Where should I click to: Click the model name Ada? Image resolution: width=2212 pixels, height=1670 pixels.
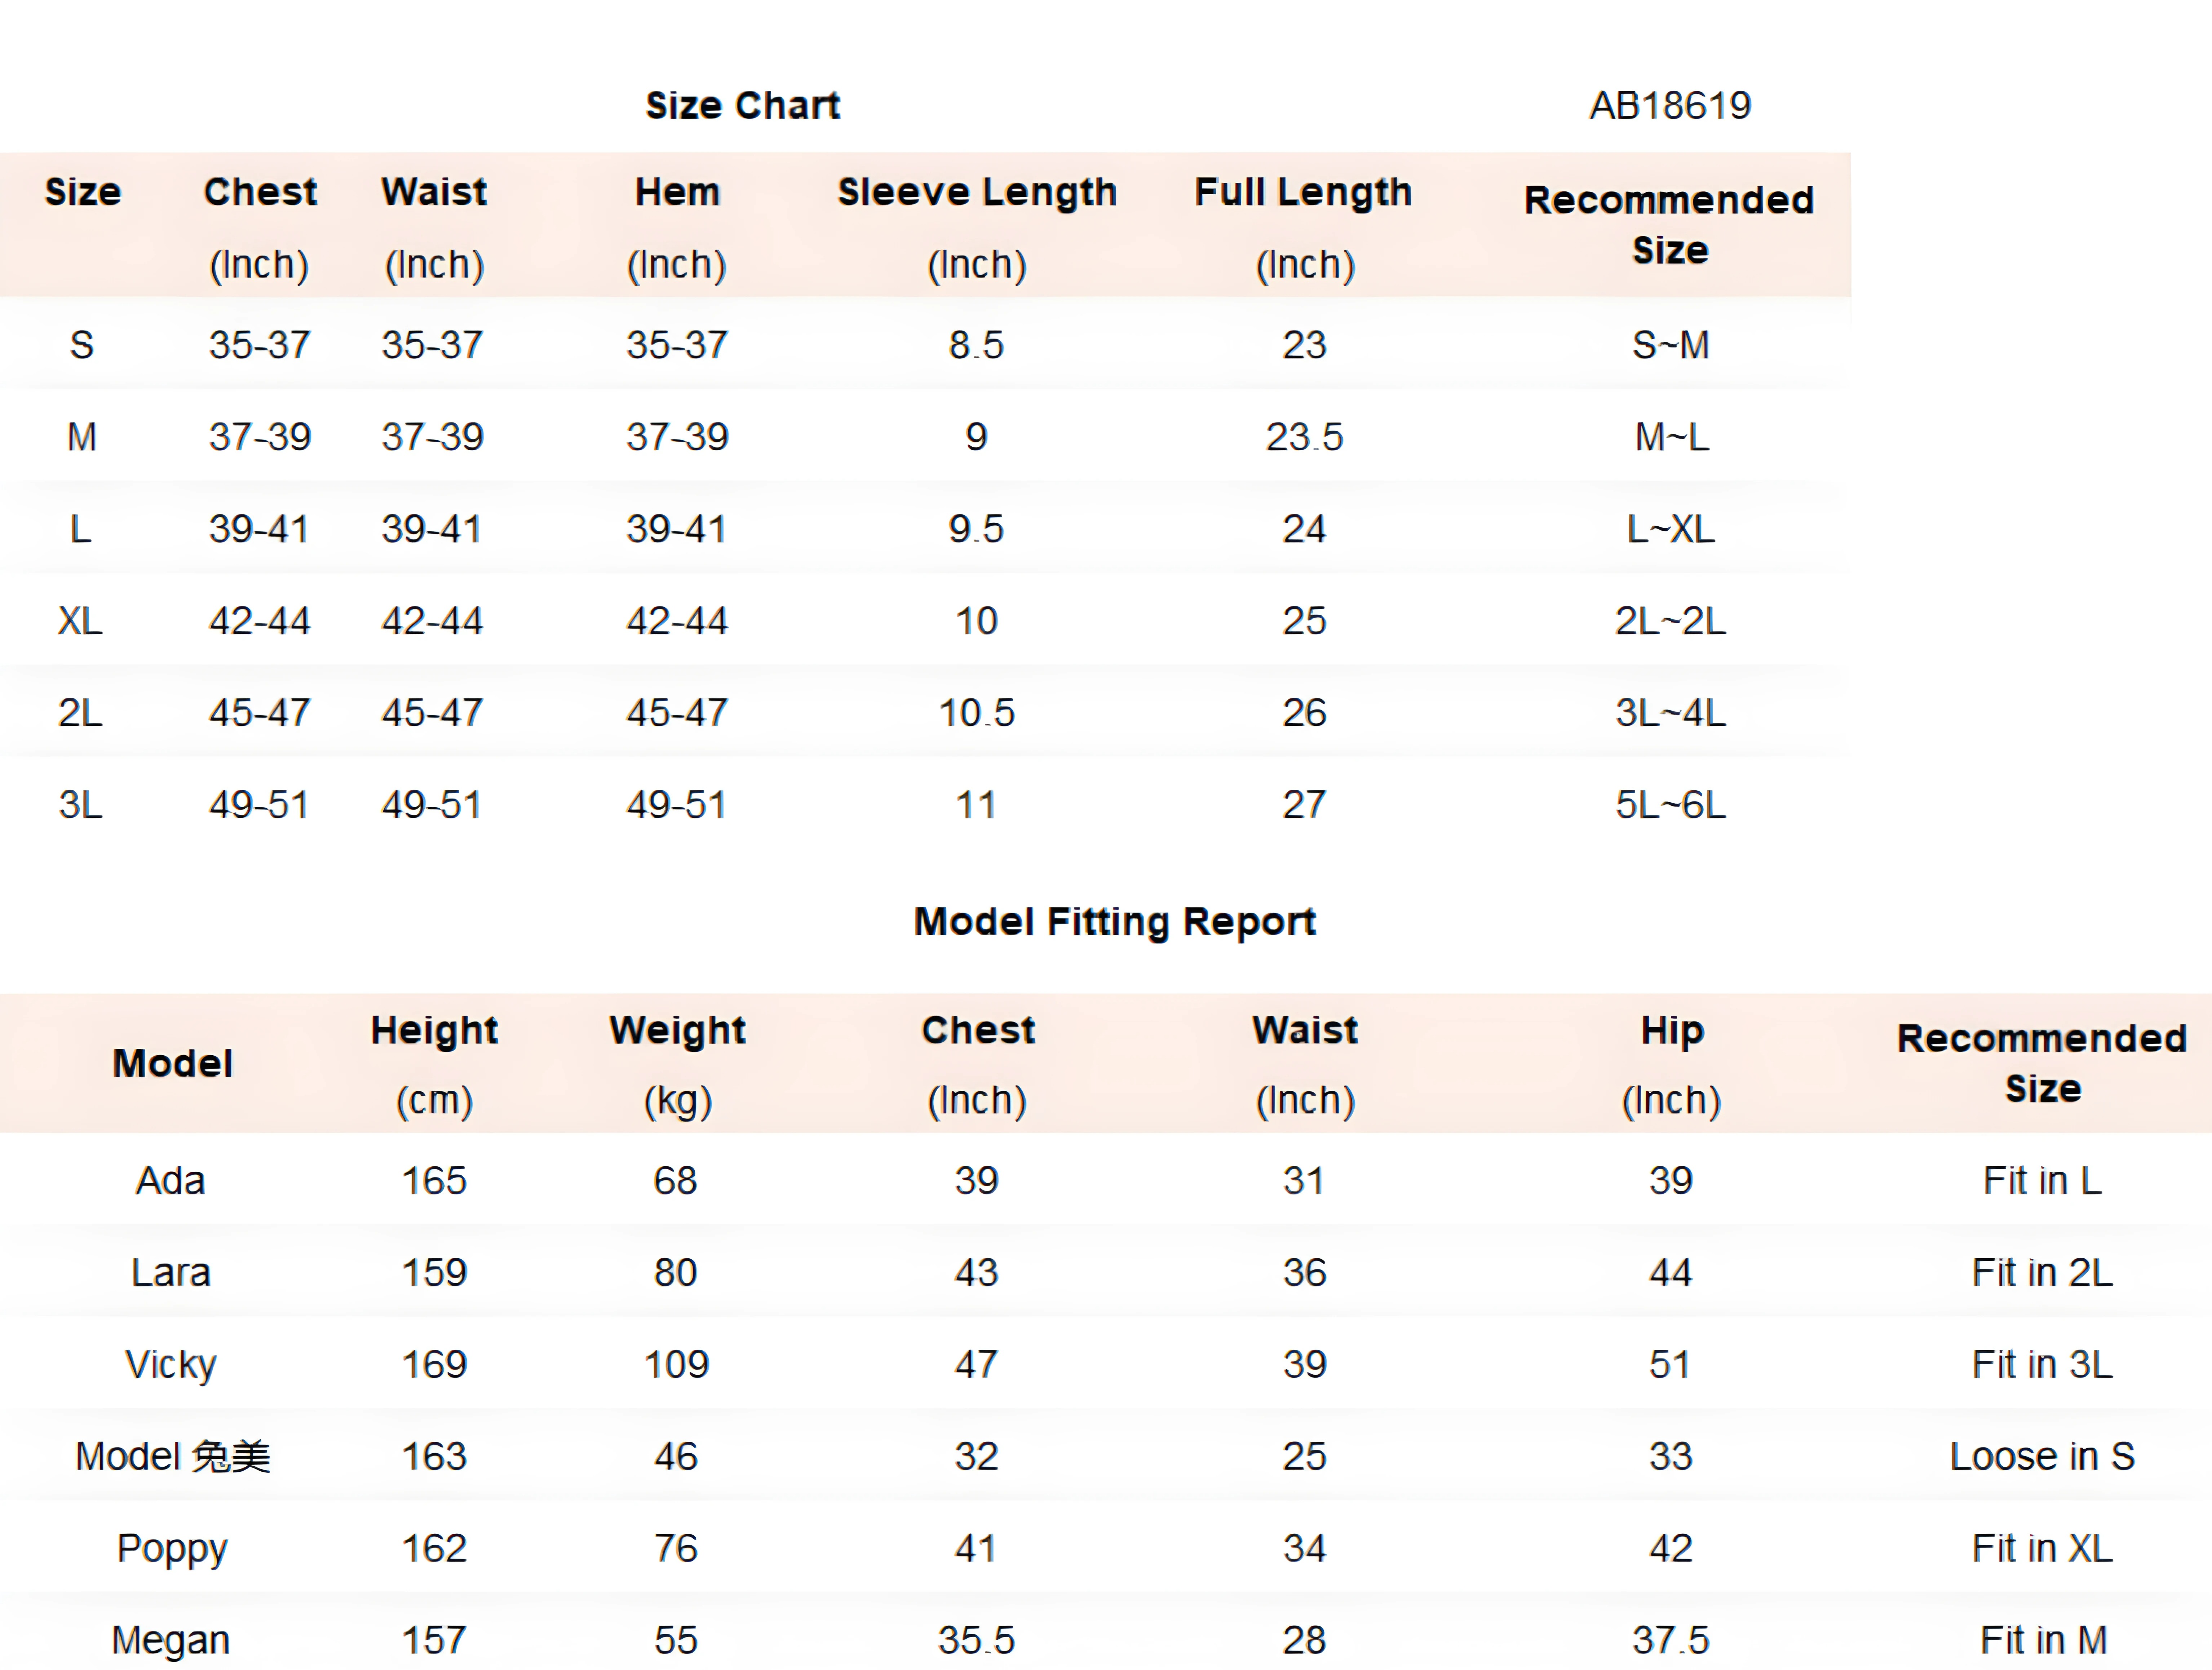coord(171,1181)
